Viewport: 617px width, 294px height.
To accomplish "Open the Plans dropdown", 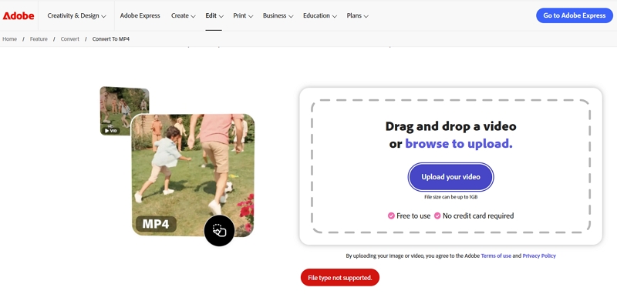I will tap(357, 15).
